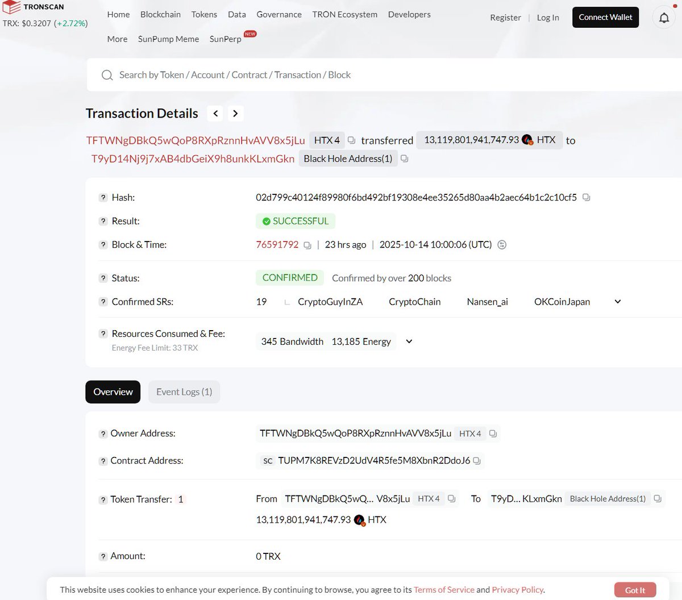Image resolution: width=682 pixels, height=600 pixels.
Task: Click the Log In link
Action: [x=548, y=18]
